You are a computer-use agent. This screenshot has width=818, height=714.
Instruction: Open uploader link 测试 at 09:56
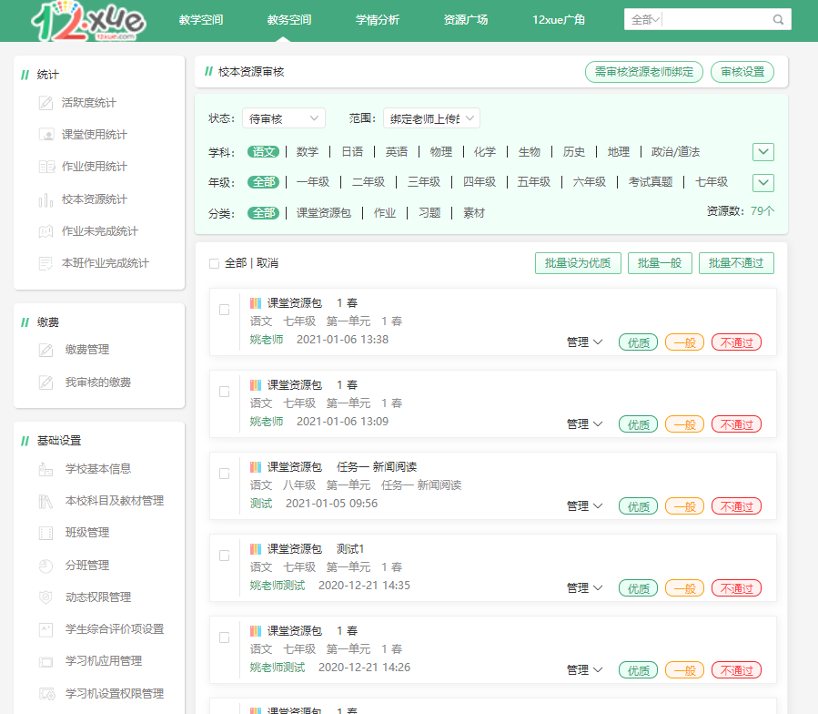[x=261, y=504]
